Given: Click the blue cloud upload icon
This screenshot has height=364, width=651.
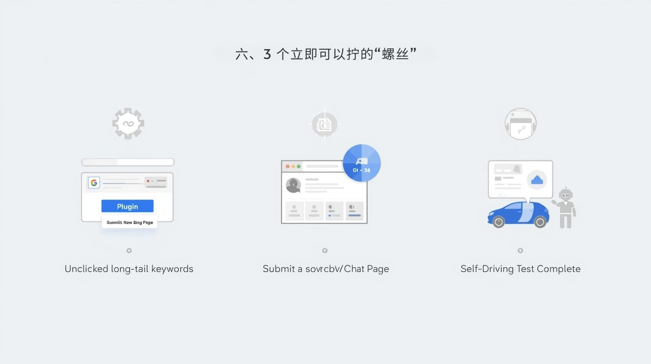Looking at the screenshot, I should click(x=537, y=180).
